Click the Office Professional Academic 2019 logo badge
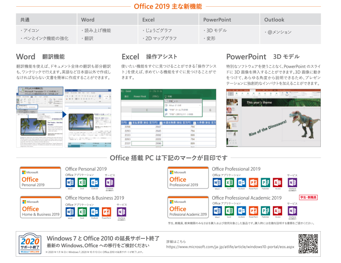Screen dimensions: 341x263 (x=188, y=207)
